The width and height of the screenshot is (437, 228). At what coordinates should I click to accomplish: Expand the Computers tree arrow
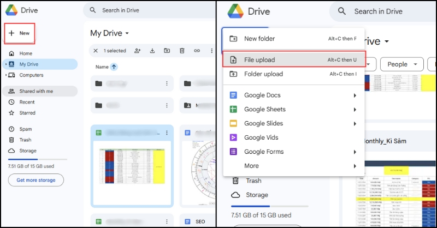click(6, 75)
